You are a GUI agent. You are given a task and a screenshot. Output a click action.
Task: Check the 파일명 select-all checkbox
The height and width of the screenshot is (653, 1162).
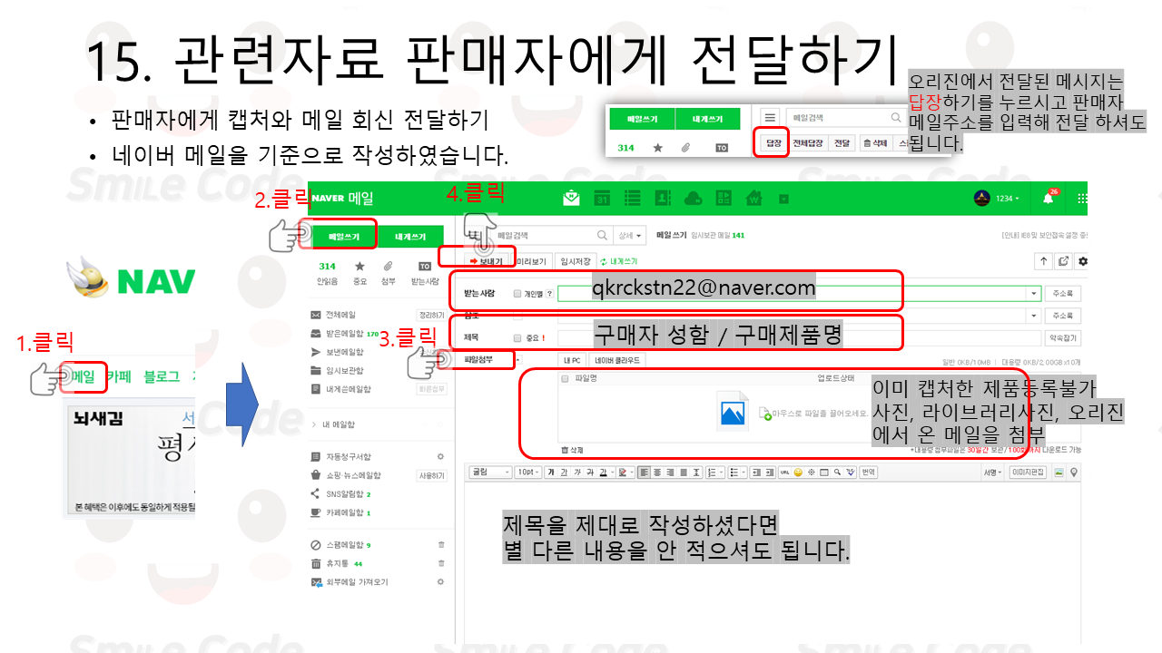pos(566,378)
